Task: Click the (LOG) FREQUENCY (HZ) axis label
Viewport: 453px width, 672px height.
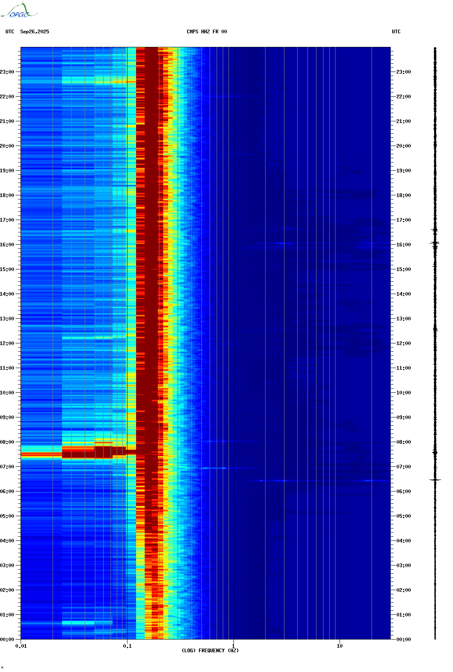Action: pos(210,651)
